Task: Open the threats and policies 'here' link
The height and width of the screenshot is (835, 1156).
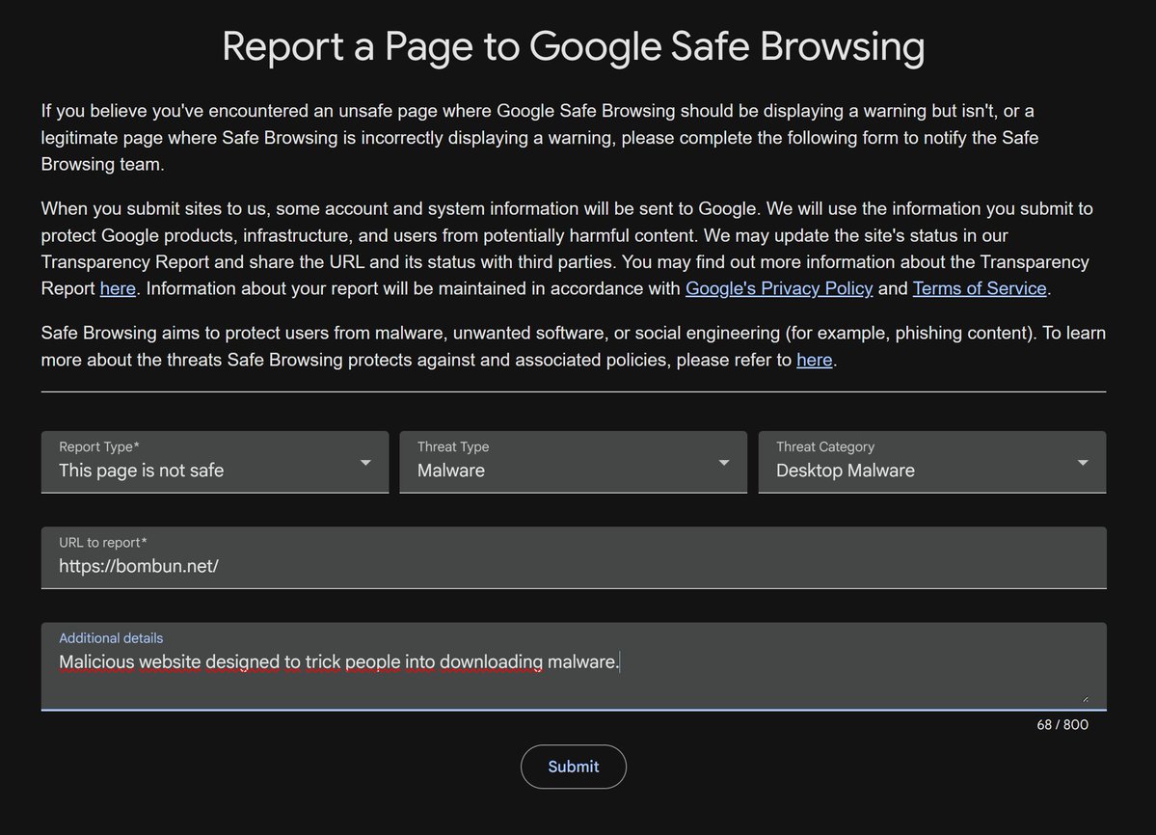Action: 814,360
